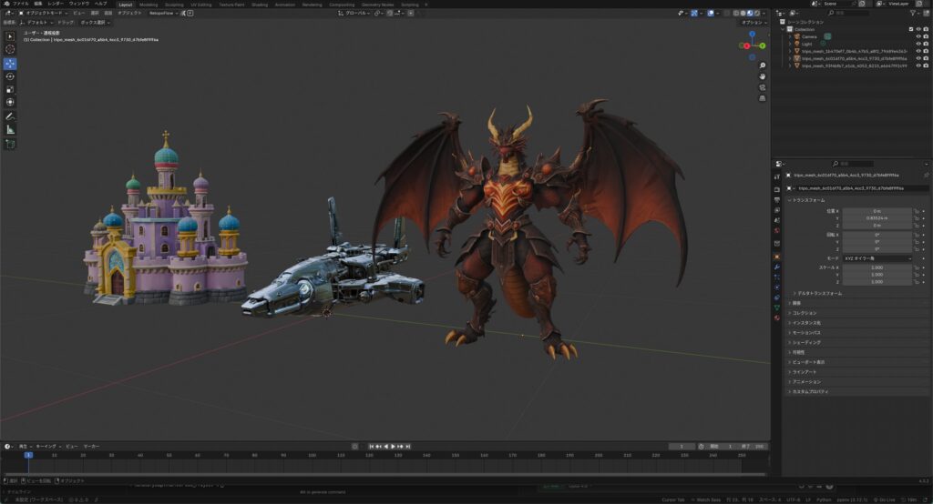The width and height of the screenshot is (933, 504).
Task: Open the XYZ オイラー角 rotation mode dropdown
Action: click(x=877, y=258)
